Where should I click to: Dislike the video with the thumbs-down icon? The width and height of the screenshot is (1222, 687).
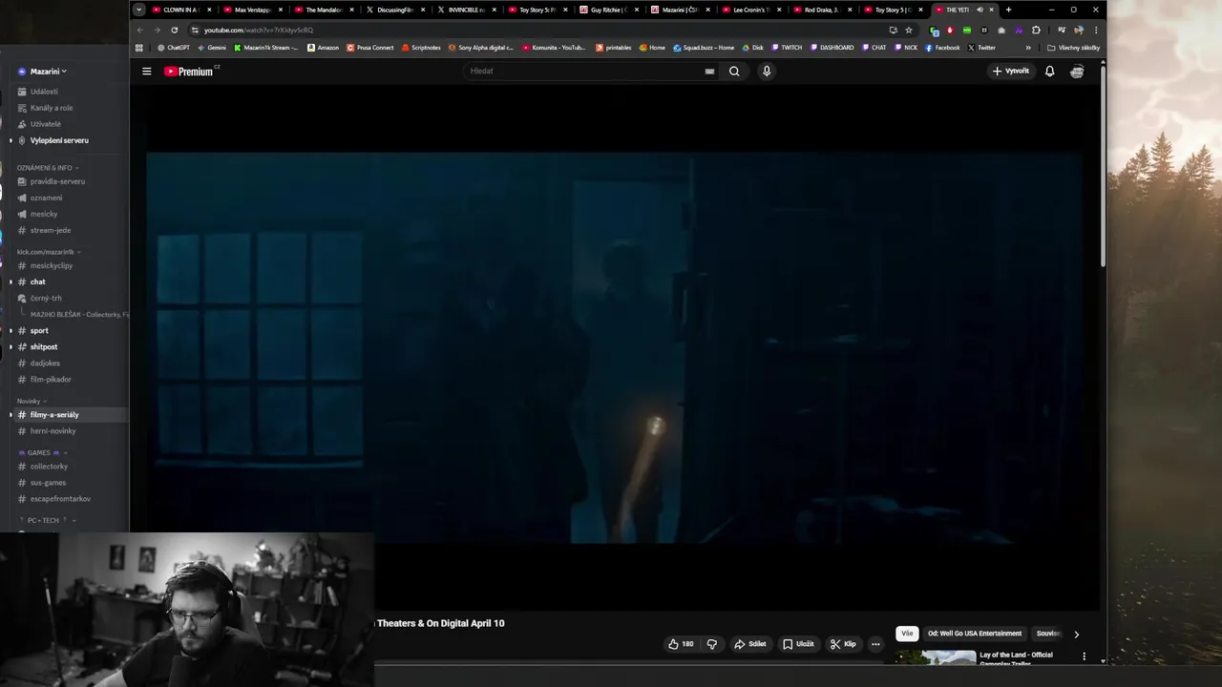712,644
